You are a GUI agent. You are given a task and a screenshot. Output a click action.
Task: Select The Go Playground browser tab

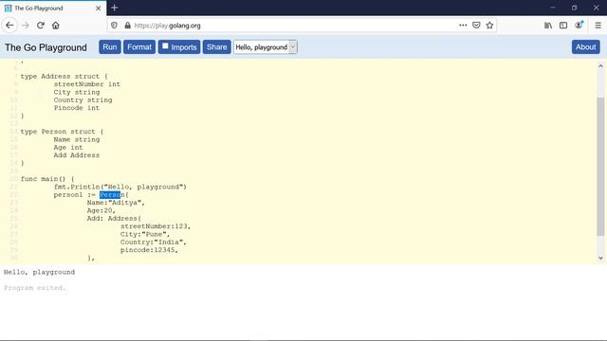pyautogui.click(x=53, y=9)
